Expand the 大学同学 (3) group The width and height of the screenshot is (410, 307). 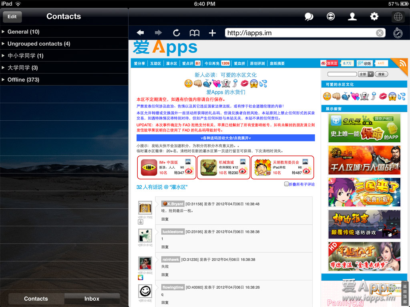point(64,68)
